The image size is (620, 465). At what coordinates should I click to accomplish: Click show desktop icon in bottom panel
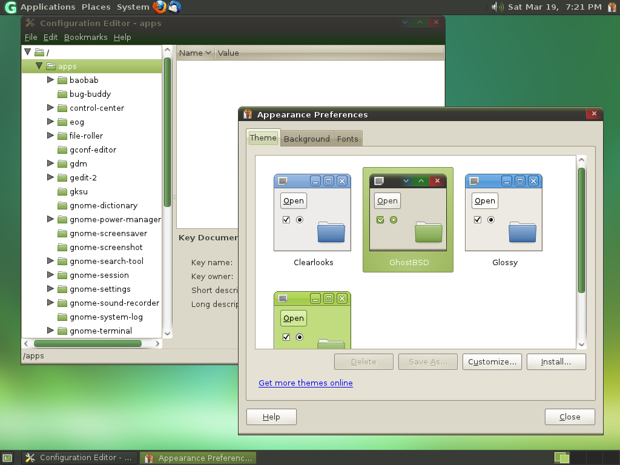coord(7,458)
